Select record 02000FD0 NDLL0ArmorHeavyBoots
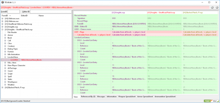Image resolution: width=220 pixels, height=103 pixels. [x=36, y=60]
